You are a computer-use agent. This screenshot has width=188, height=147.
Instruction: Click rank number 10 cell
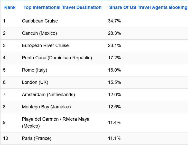coord(5,138)
